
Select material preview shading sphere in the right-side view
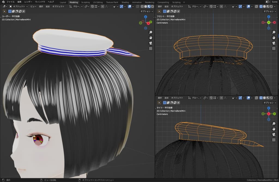268,98
